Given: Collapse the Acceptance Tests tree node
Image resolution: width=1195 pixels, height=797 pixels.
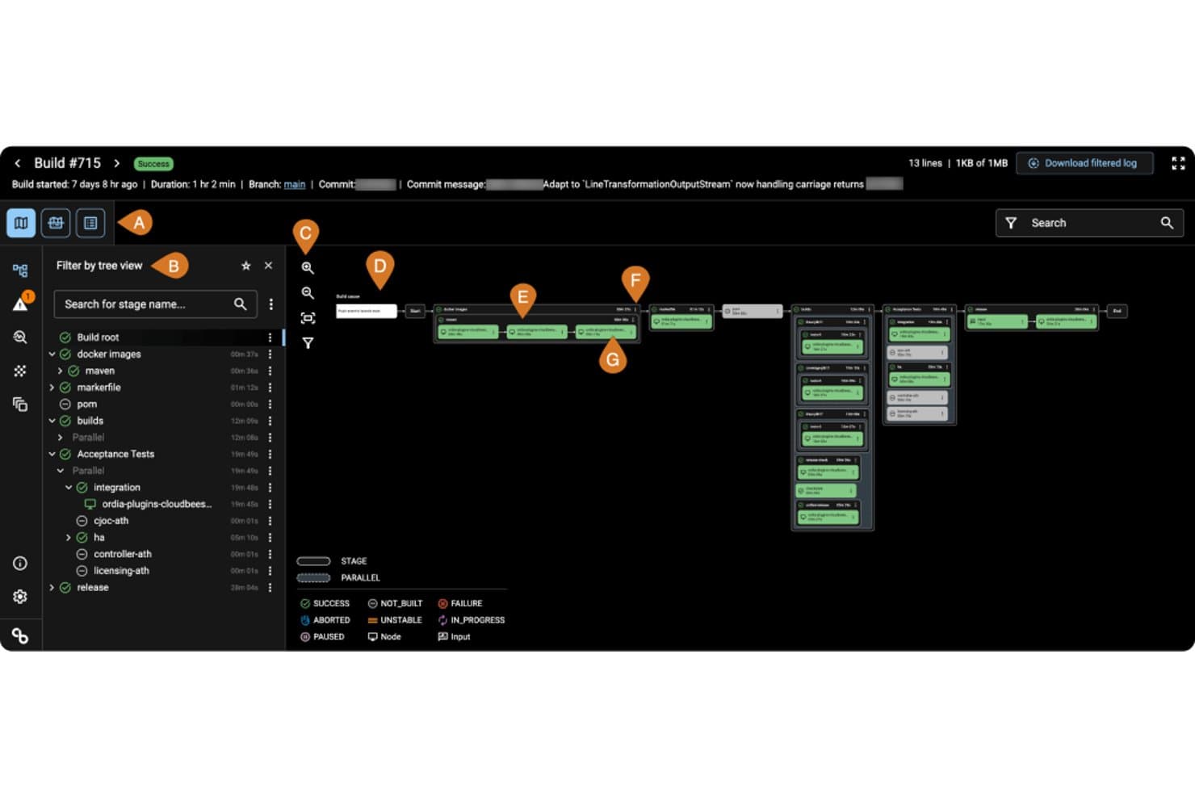Looking at the screenshot, I should 52,455.
